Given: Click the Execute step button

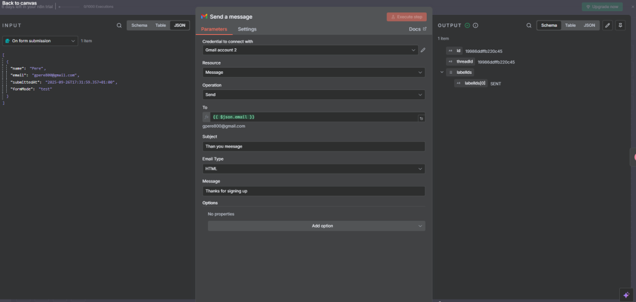Looking at the screenshot, I should (x=406, y=17).
